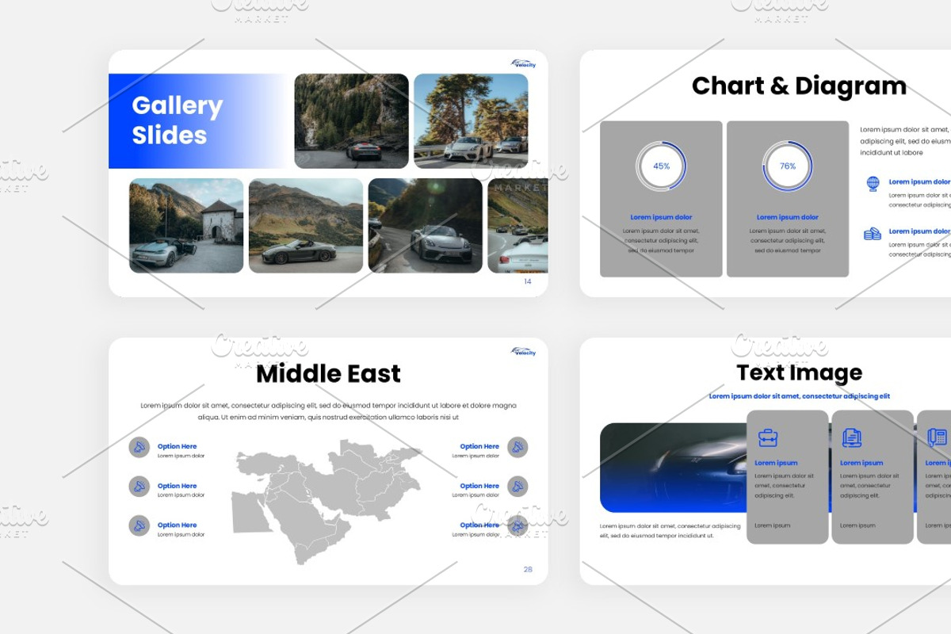The width and height of the screenshot is (951, 634).
Task: Click 'Lorem ipsum' heading beneath briefcase icon
Action: click(776, 463)
